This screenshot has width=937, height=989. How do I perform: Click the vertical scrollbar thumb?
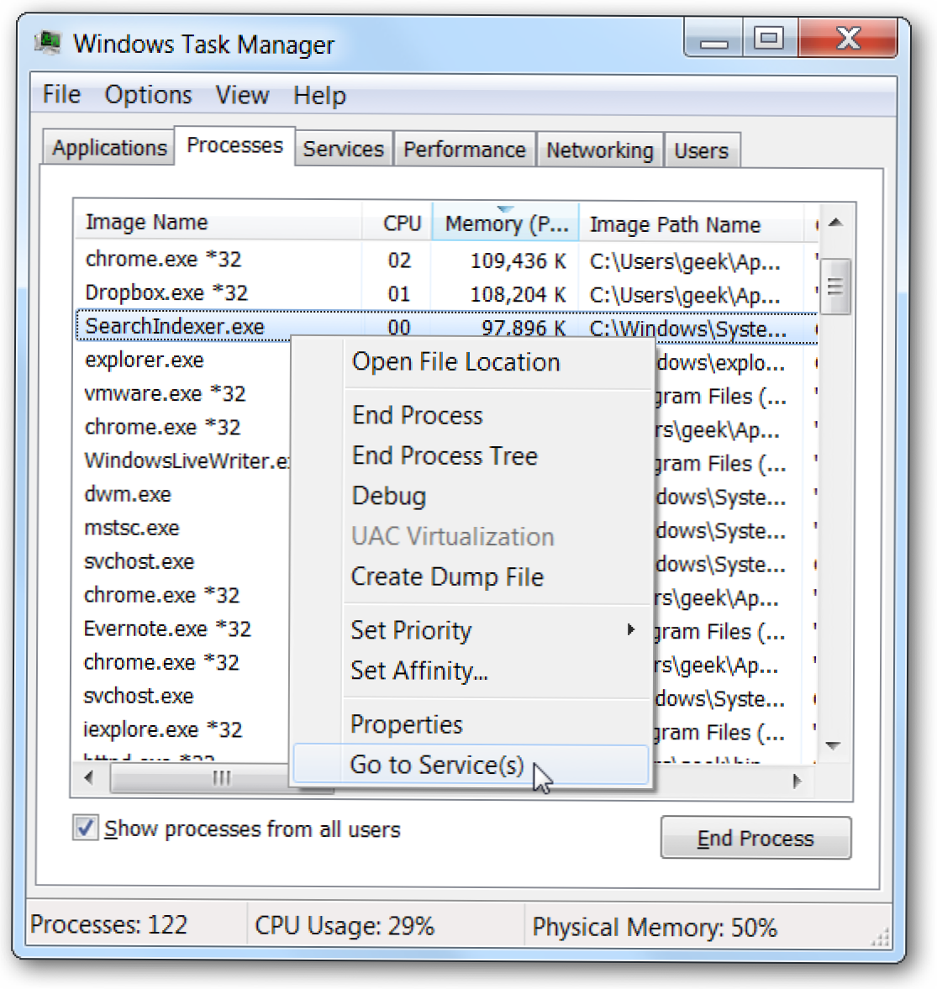835,287
